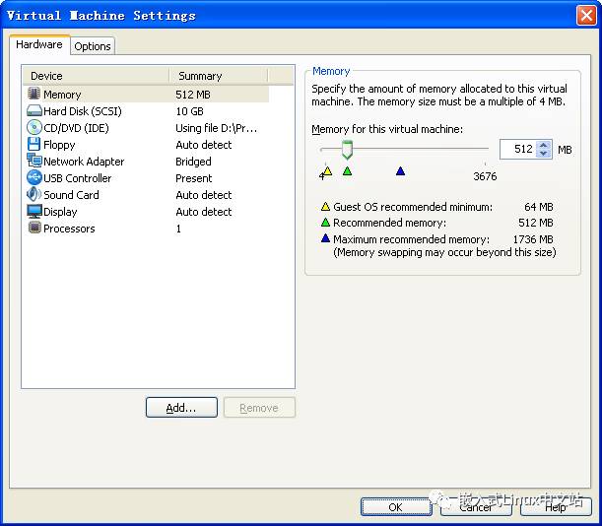
Task: Click the yellow minimum-memory triangle under slider
Action: [x=327, y=170]
